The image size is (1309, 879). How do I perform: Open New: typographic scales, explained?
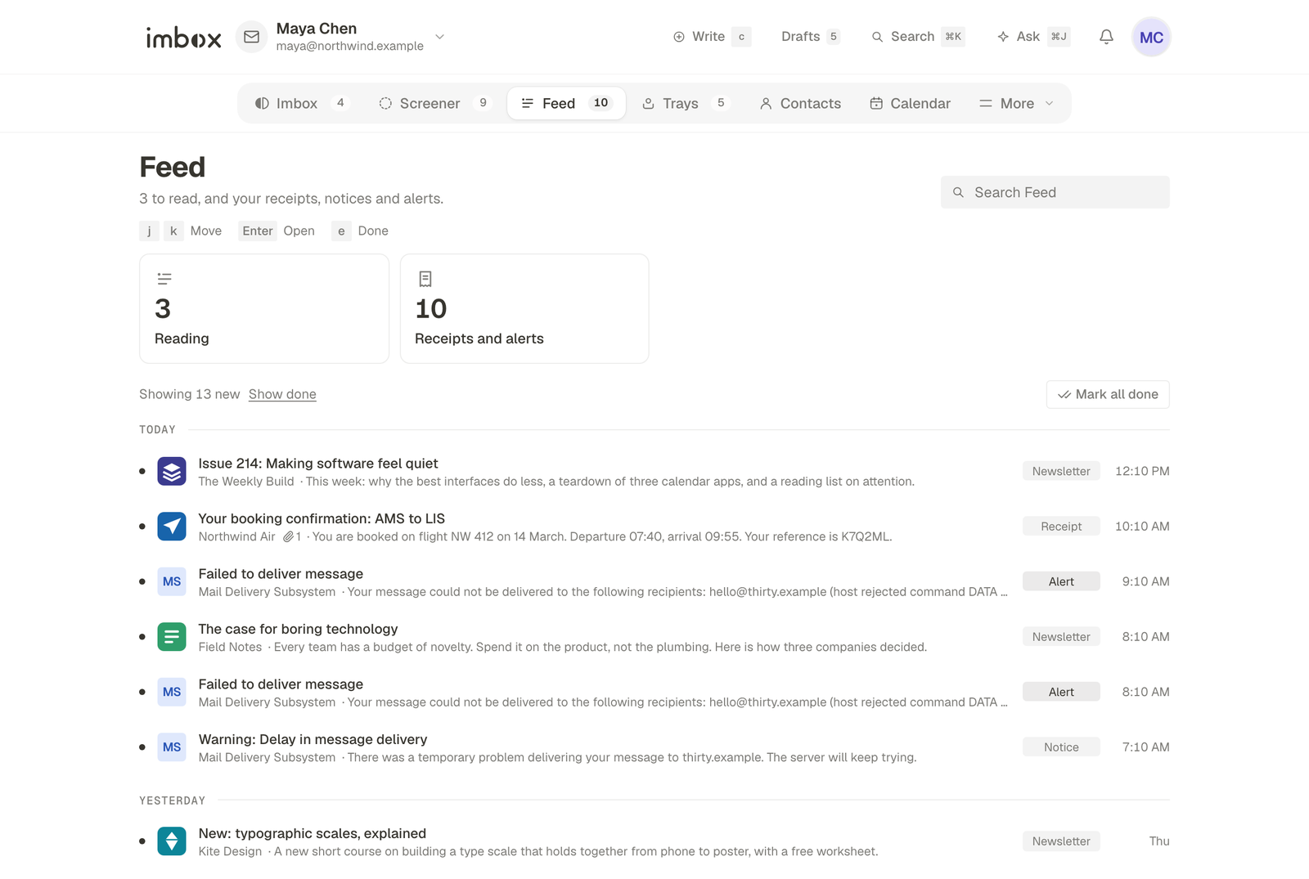pyautogui.click(x=654, y=841)
